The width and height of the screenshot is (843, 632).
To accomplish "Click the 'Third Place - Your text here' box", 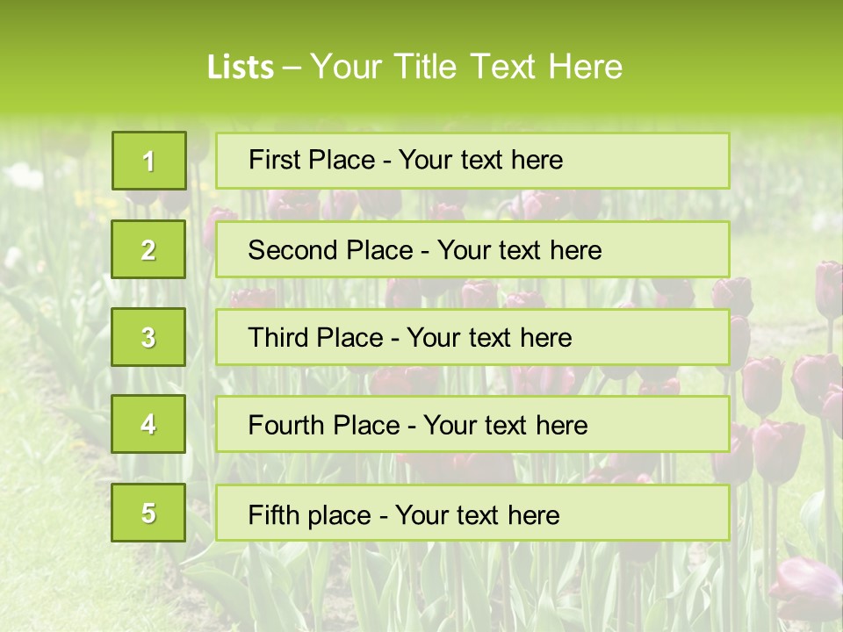I will pyautogui.click(x=472, y=337).
